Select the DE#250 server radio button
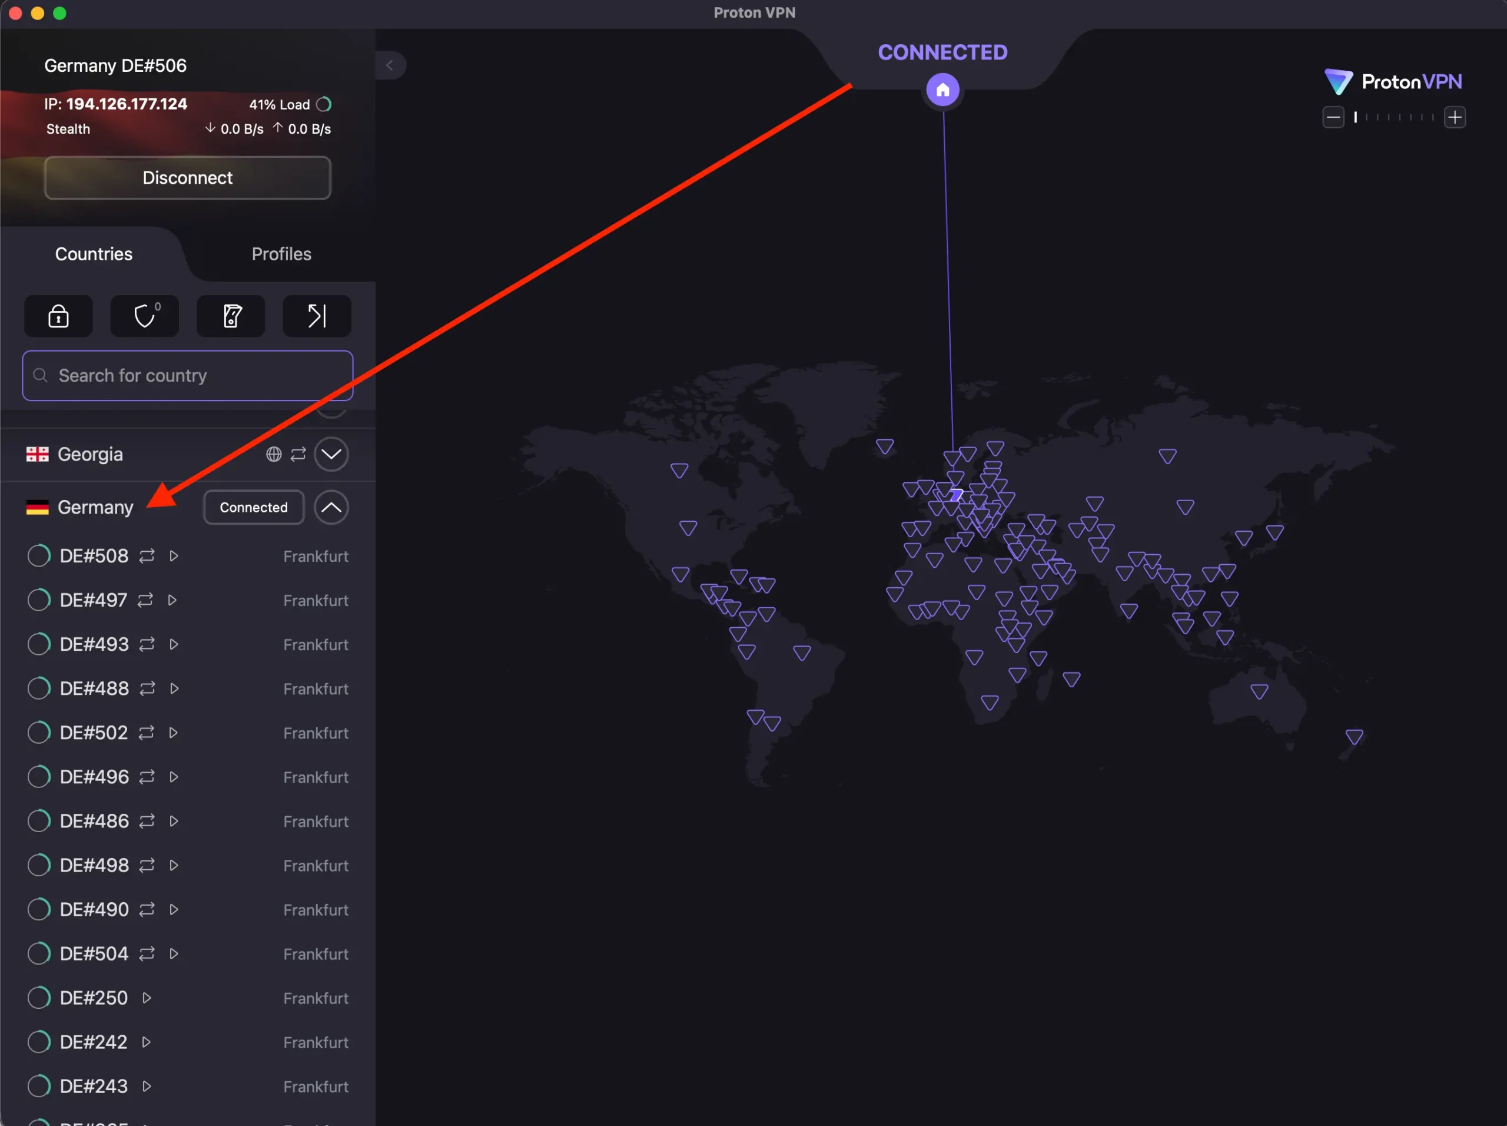 click(39, 997)
